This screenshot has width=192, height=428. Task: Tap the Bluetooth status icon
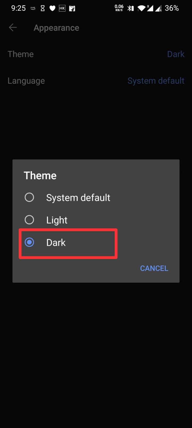(x=130, y=8)
